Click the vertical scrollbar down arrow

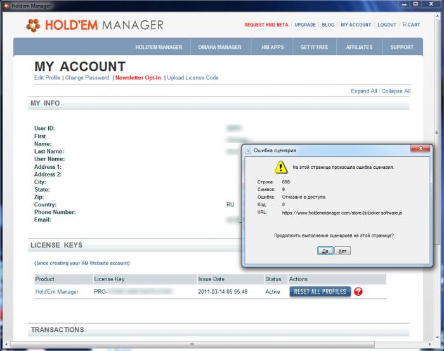(437, 338)
